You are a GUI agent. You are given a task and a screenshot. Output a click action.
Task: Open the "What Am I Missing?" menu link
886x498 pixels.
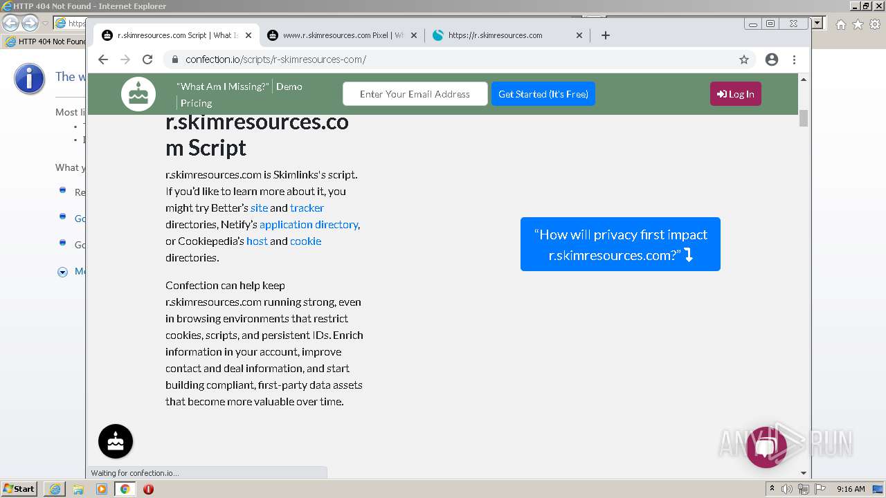tap(222, 86)
